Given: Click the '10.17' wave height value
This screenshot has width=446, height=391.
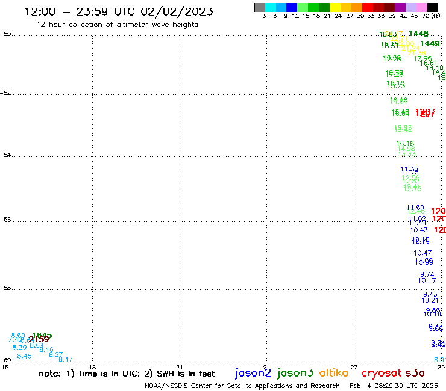Looking at the screenshot, I should pyautogui.click(x=427, y=280).
